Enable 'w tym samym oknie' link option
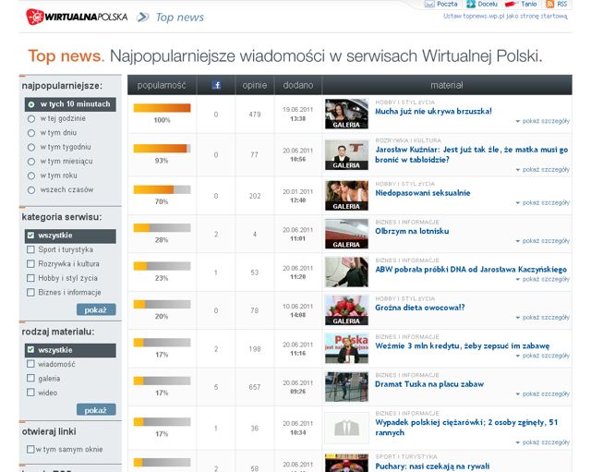 [30, 449]
